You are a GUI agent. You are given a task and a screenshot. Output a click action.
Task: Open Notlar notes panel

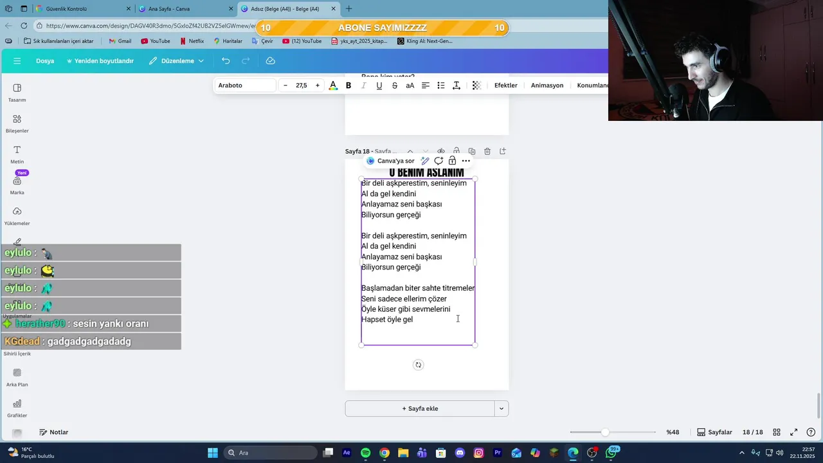pyautogui.click(x=53, y=432)
